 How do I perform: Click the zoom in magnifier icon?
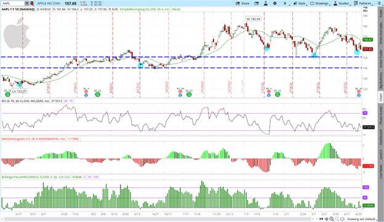click(332, 219)
